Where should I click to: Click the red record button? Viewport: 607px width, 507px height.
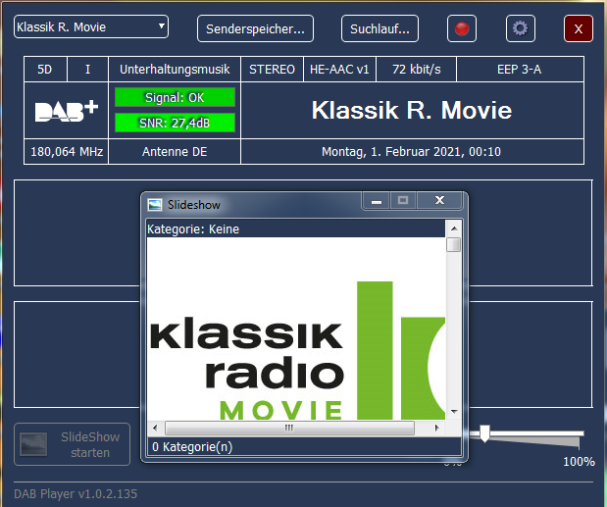461,28
